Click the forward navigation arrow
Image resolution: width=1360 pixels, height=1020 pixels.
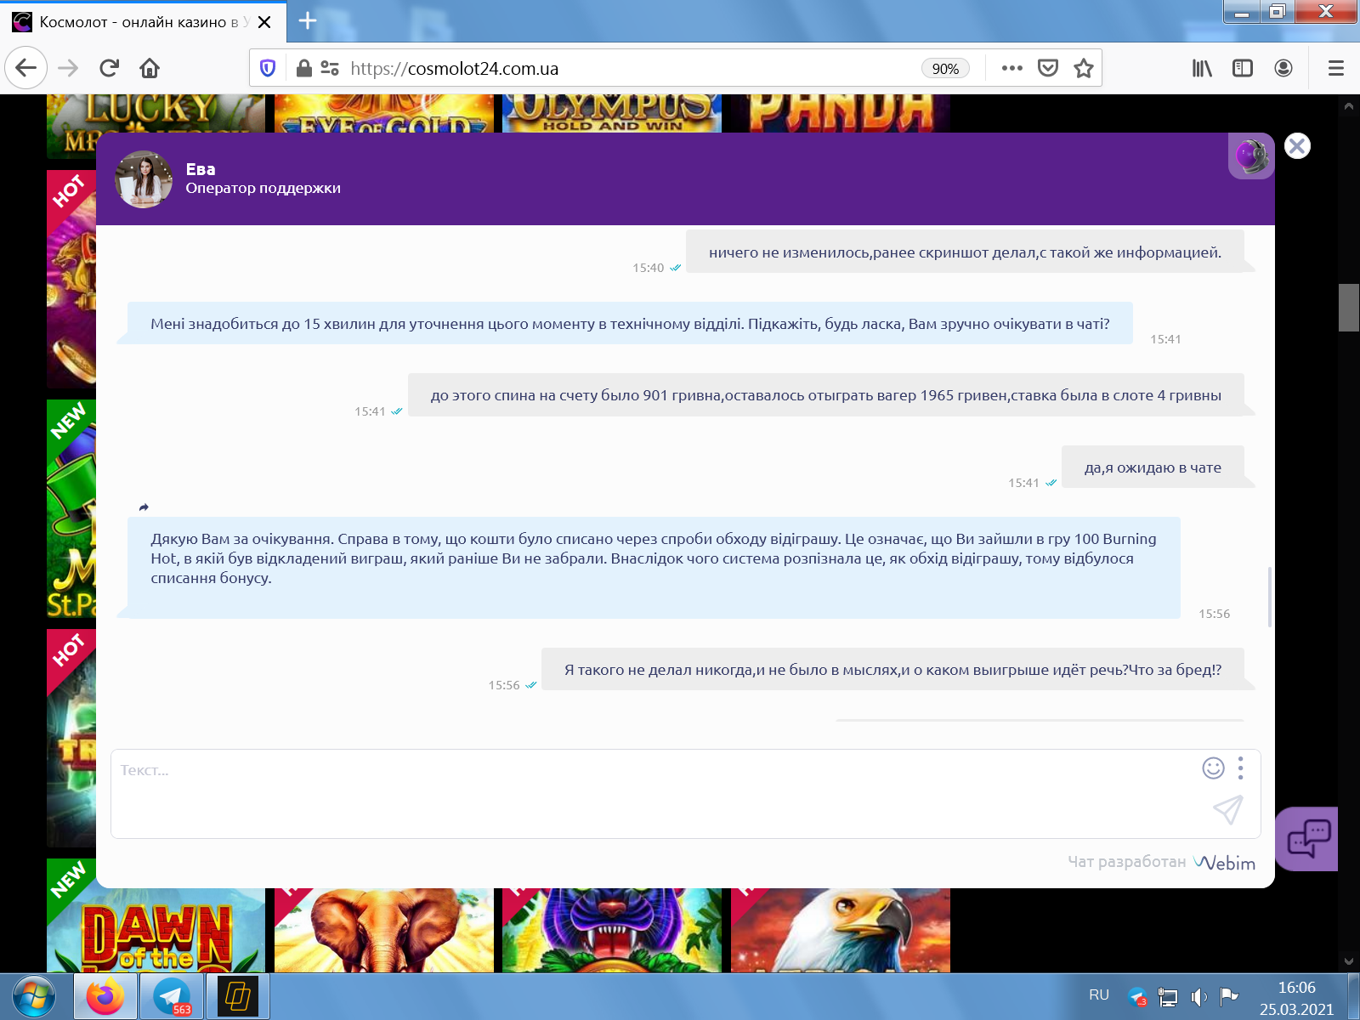coord(68,68)
